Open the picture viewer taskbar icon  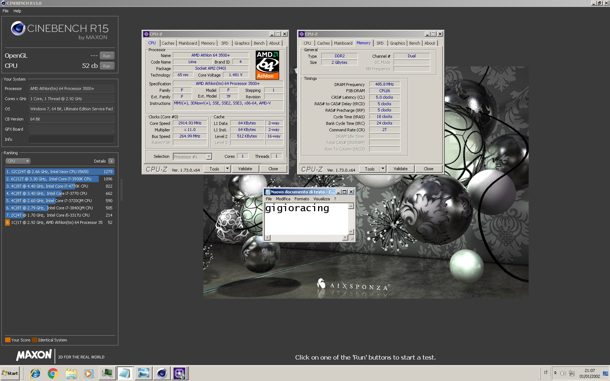click(x=143, y=373)
